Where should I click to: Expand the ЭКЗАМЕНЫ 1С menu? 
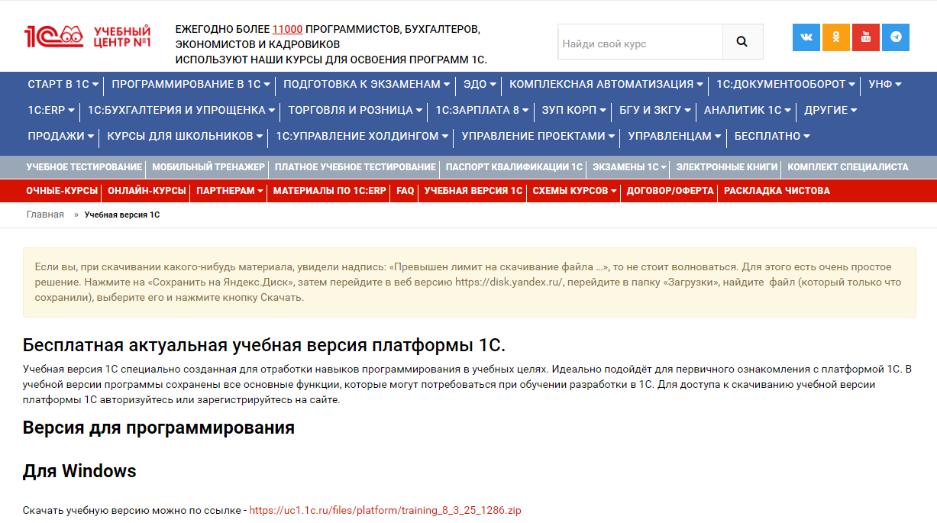pos(630,166)
